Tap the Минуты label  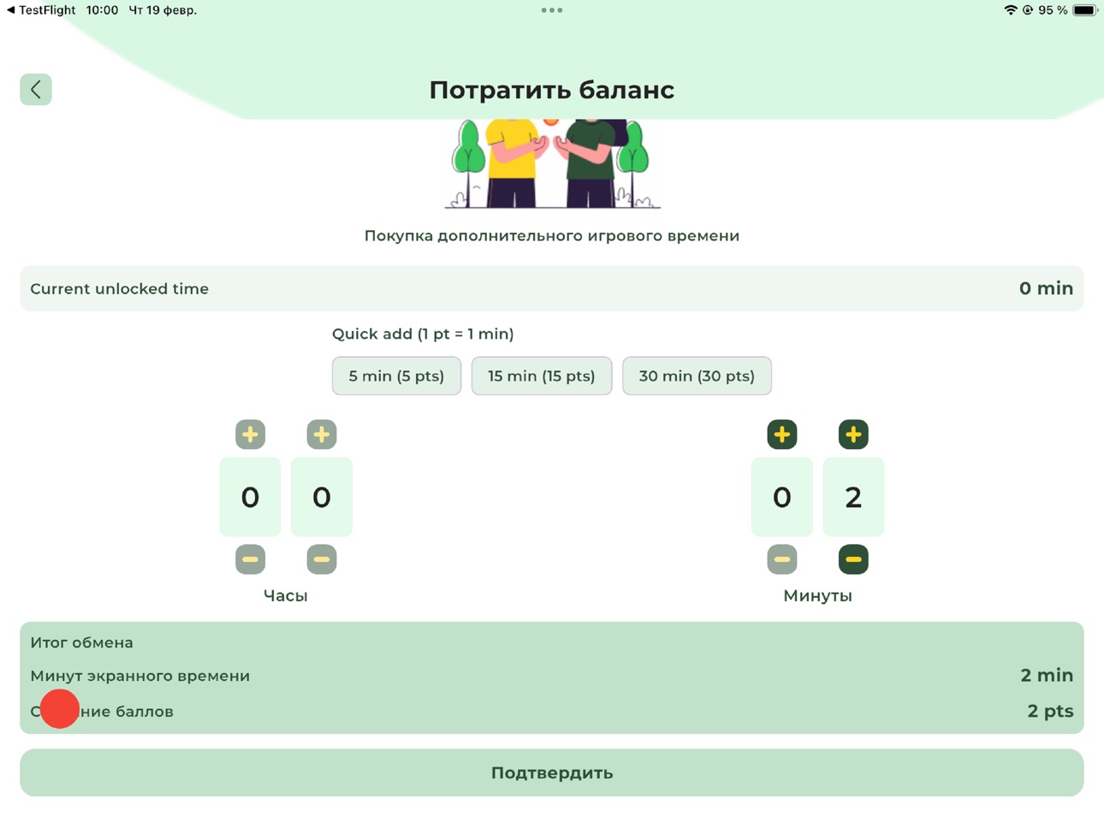(x=817, y=596)
